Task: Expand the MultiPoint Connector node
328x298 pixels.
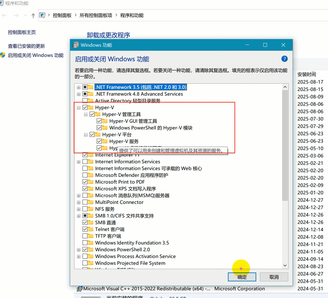Action: pyautogui.click(x=79, y=202)
